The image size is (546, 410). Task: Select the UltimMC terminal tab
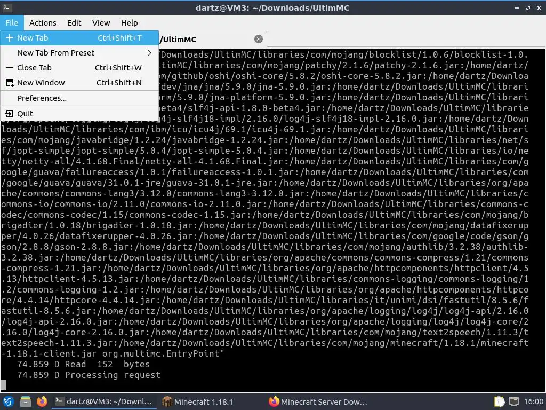point(212,39)
